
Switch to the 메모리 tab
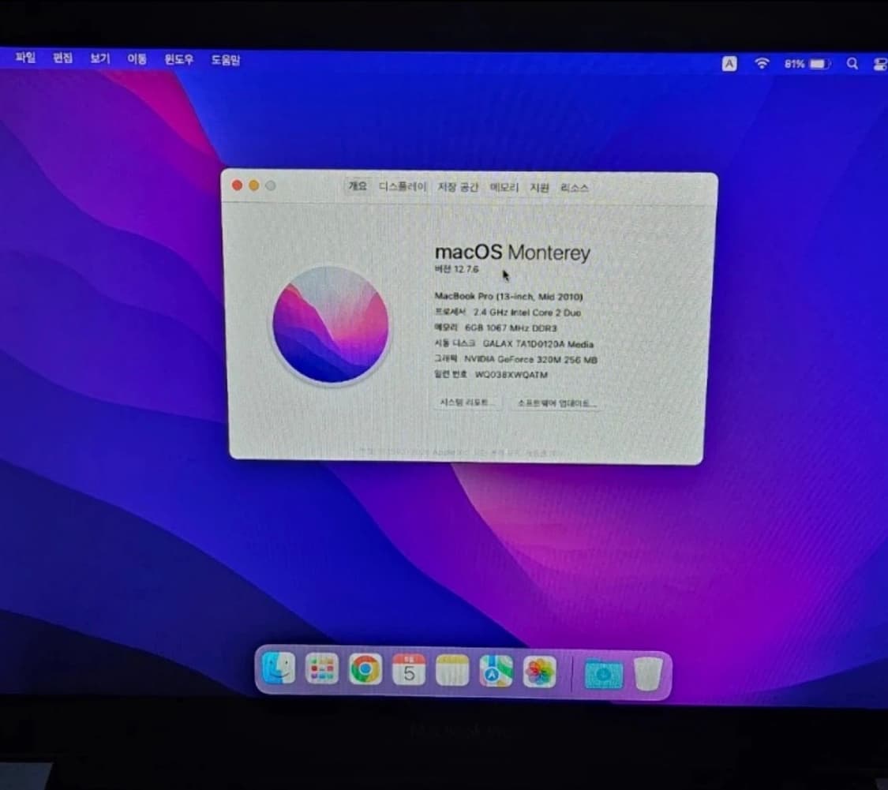(x=504, y=188)
